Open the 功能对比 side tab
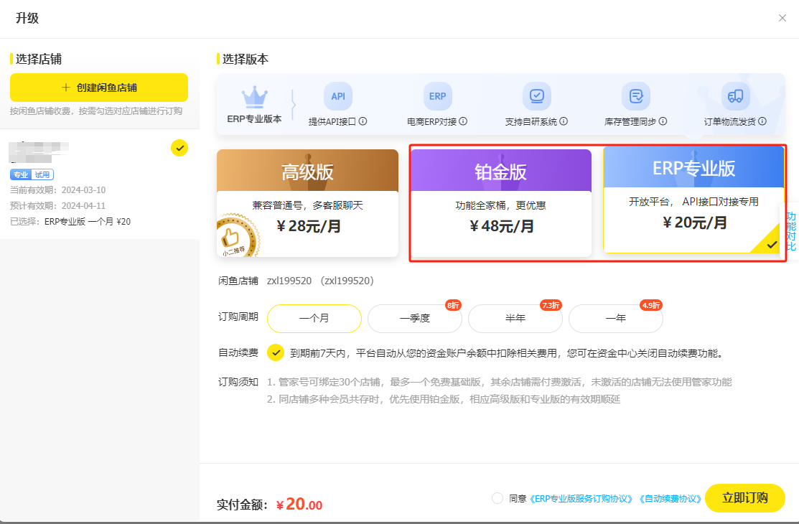799x524 pixels. tap(790, 231)
